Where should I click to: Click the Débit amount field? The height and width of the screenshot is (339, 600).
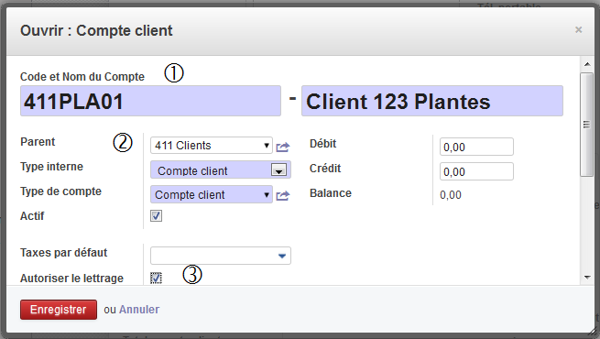point(476,147)
